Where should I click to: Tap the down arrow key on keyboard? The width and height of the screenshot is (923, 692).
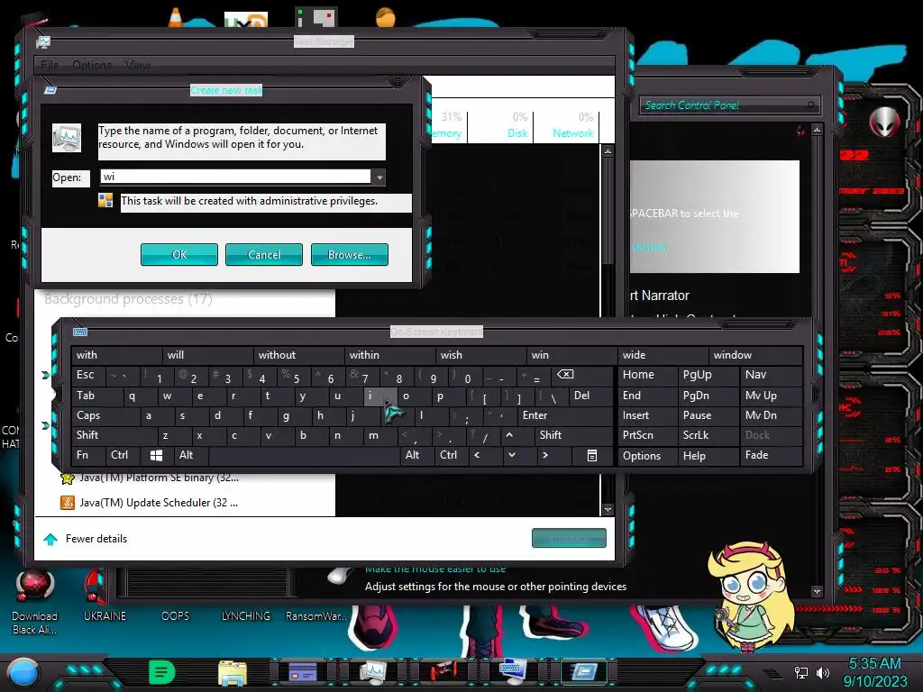(512, 455)
